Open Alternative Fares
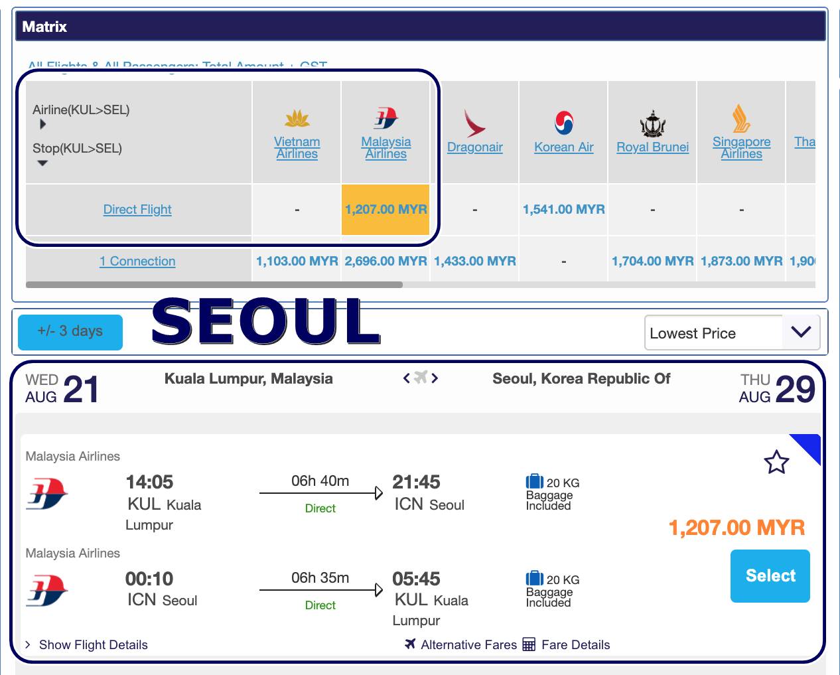840x675 pixels. tap(468, 644)
